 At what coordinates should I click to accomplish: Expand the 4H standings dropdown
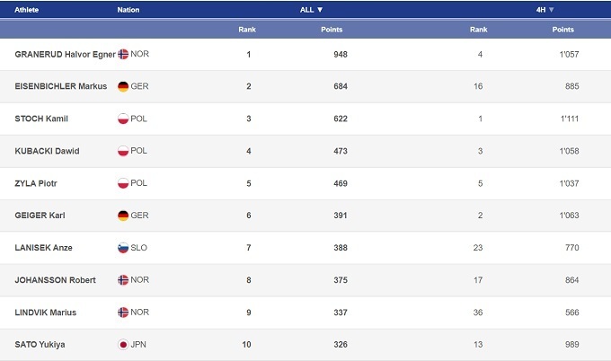[545, 10]
